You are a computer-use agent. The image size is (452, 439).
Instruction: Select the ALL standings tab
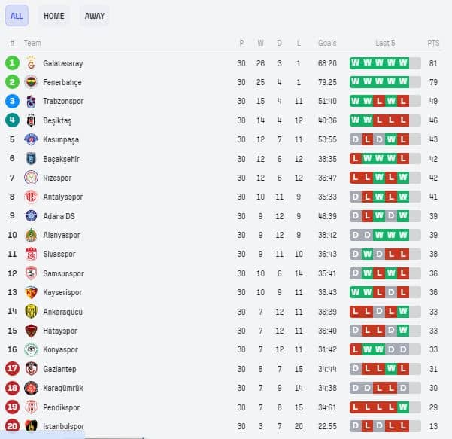point(17,16)
